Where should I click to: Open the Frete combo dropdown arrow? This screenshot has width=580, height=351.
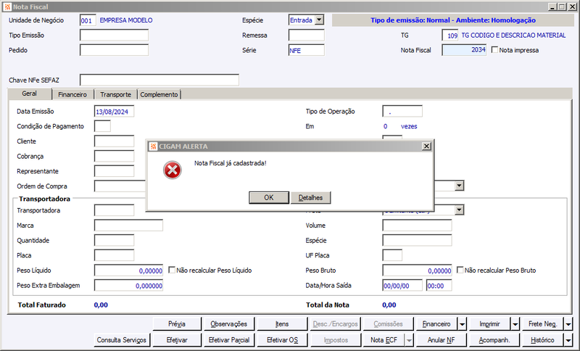click(459, 210)
